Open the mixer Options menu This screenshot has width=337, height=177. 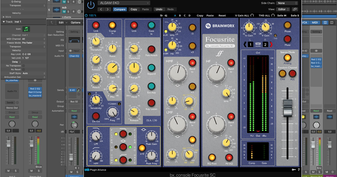coord(76,22)
